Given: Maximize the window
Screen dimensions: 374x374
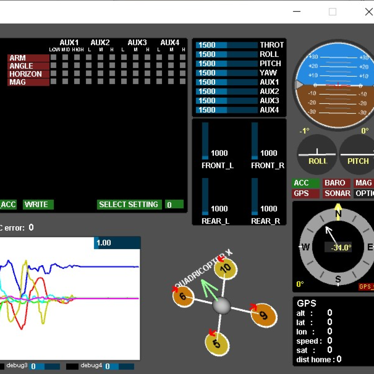Looking at the screenshot, I should coord(332,12).
